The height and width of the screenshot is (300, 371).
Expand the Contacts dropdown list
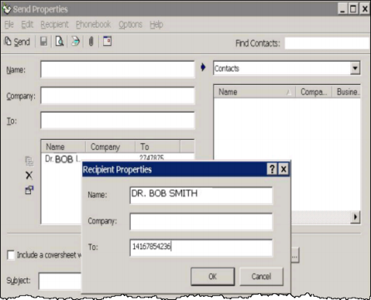tap(355, 68)
